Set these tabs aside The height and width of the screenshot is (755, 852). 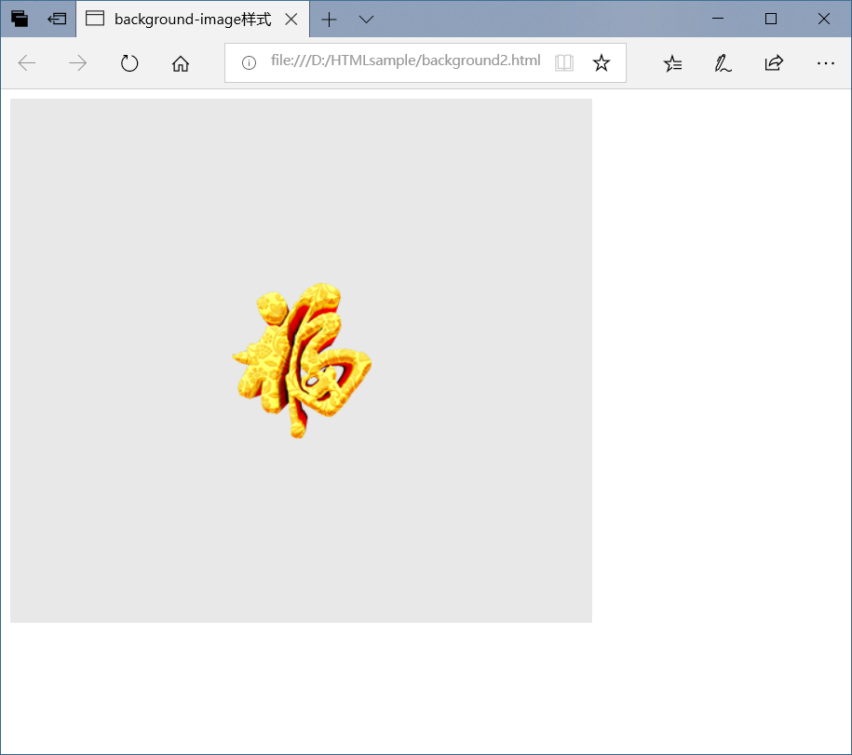pyautogui.click(x=57, y=19)
